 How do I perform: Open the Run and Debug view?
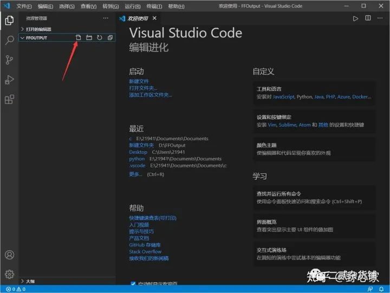click(x=9, y=80)
